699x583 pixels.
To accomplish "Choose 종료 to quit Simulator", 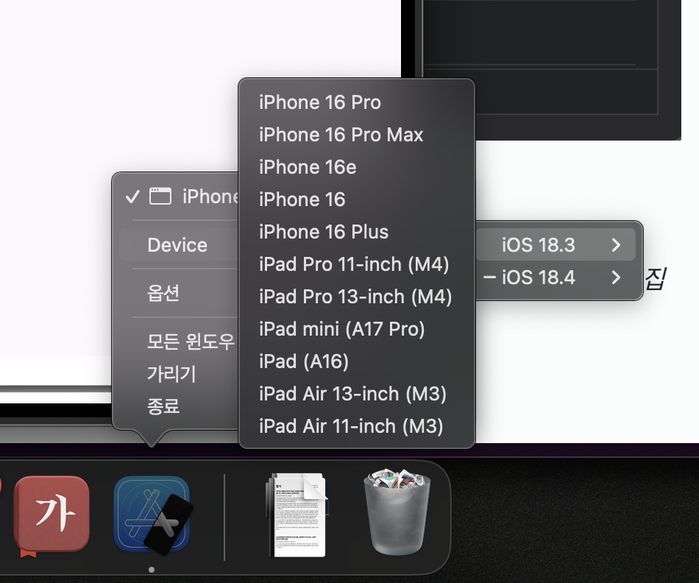I will point(179,406).
